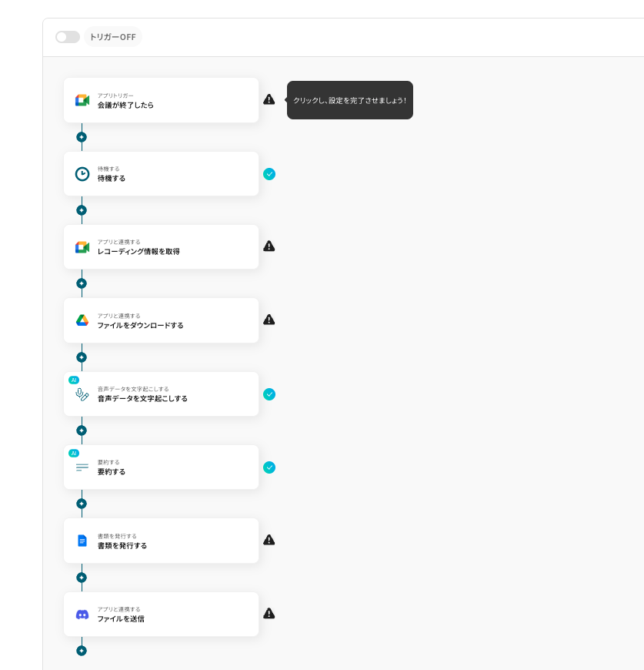Screen dimensions: 644x670
Task: Click the green checkmark beside 待機する
Action: pyautogui.click(x=269, y=174)
